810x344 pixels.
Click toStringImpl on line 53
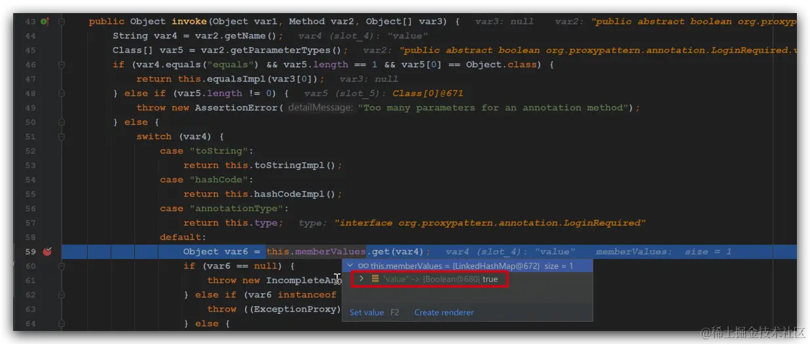point(287,165)
